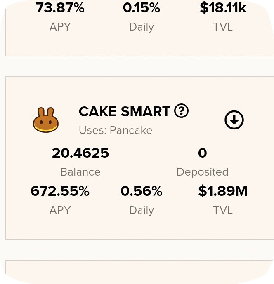274x284 pixels.
Task: Open the CAKE SMART help question mark
Action: 181,110
